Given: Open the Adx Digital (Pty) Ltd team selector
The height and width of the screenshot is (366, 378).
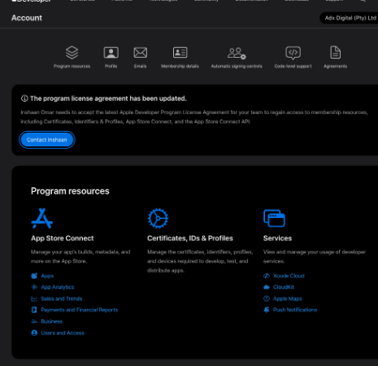Looking at the screenshot, I should (x=349, y=18).
